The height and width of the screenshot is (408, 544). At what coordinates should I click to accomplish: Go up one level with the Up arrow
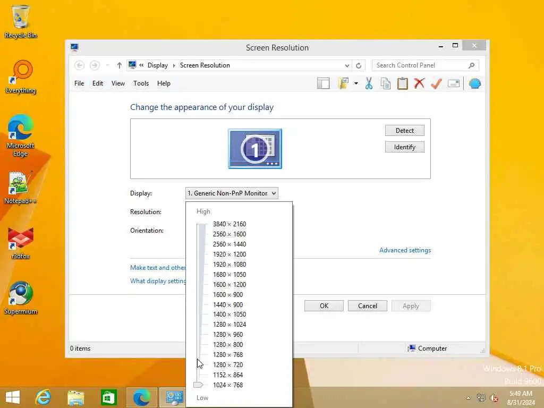(x=120, y=65)
